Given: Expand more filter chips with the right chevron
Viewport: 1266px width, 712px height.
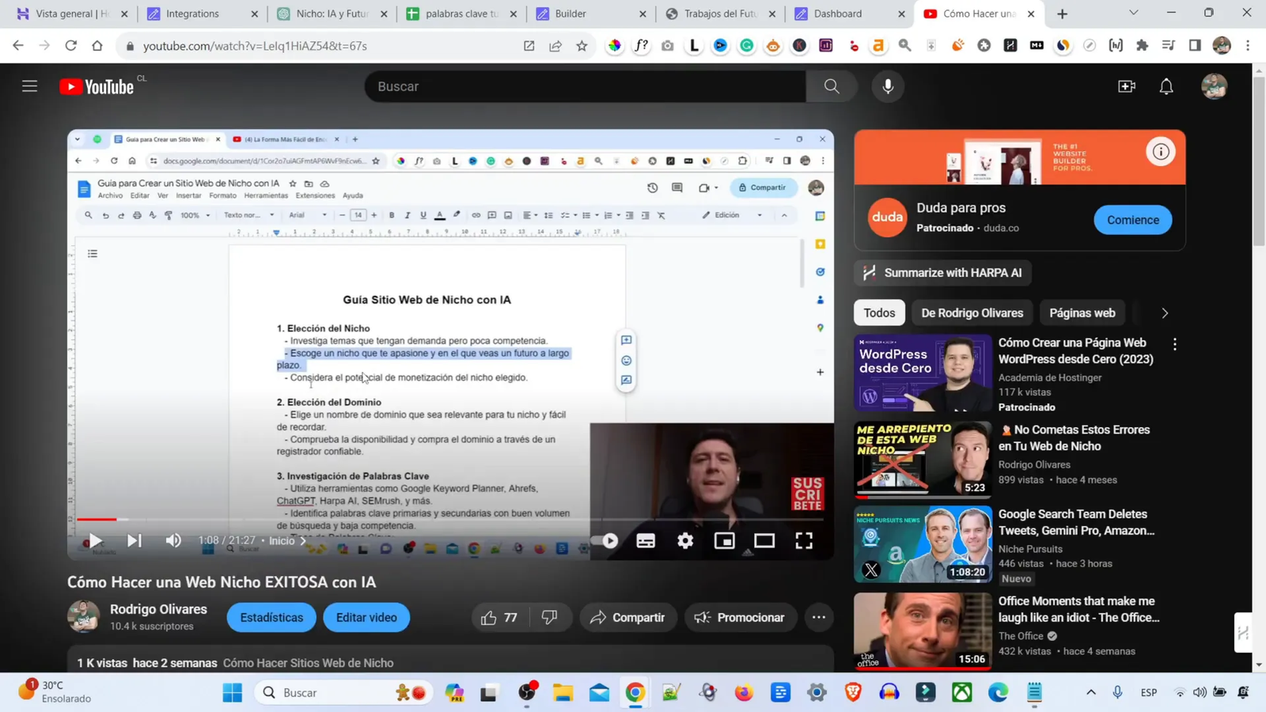Looking at the screenshot, I should [x=1165, y=312].
